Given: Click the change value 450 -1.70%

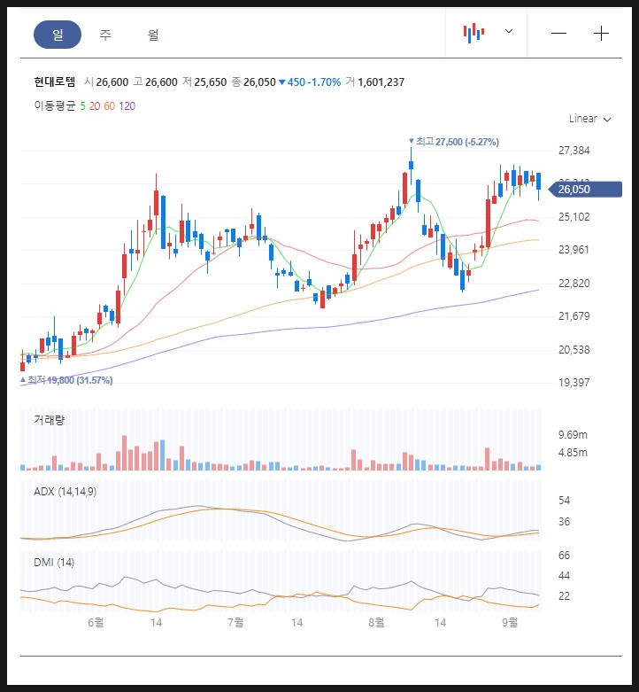Looking at the screenshot, I should pos(311,82).
